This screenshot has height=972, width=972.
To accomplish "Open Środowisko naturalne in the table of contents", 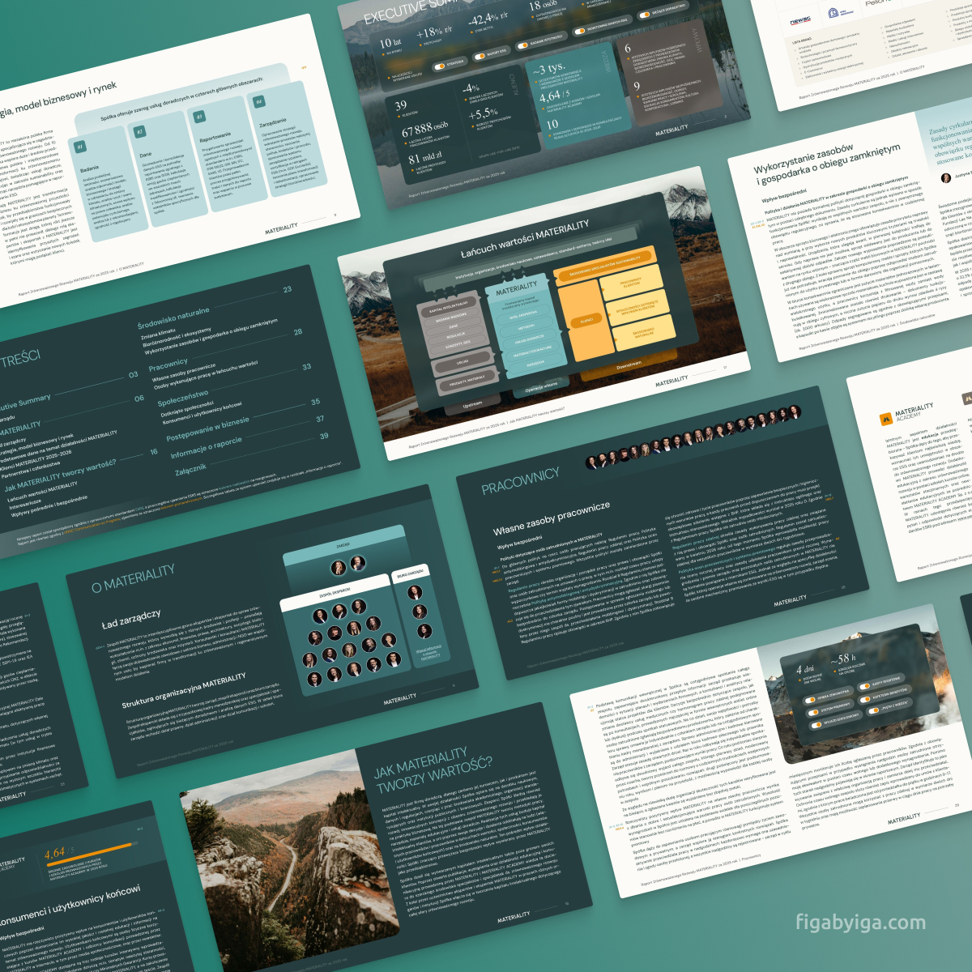I will coord(173,317).
